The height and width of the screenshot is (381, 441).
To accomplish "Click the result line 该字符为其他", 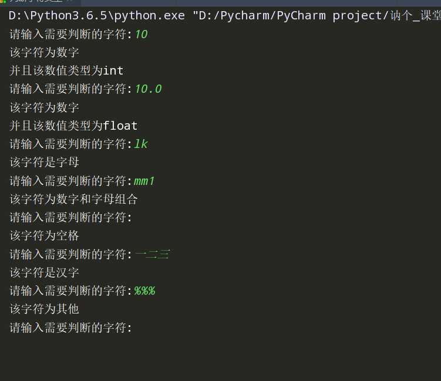I will (45, 309).
